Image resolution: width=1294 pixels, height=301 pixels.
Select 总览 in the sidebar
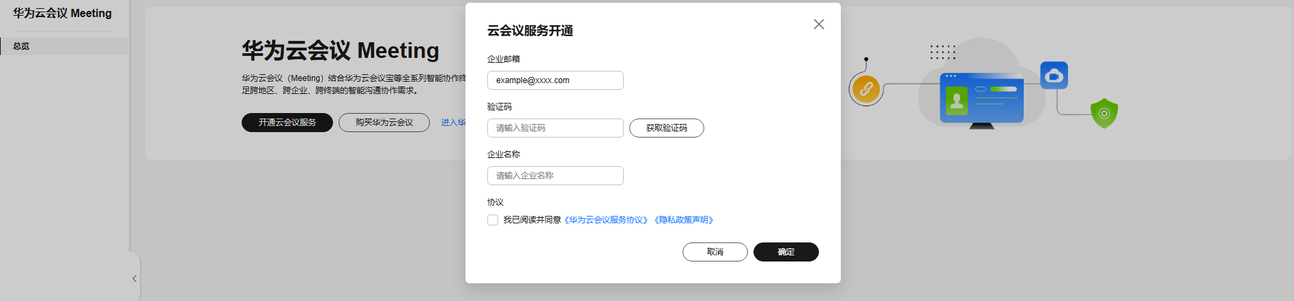[x=22, y=46]
